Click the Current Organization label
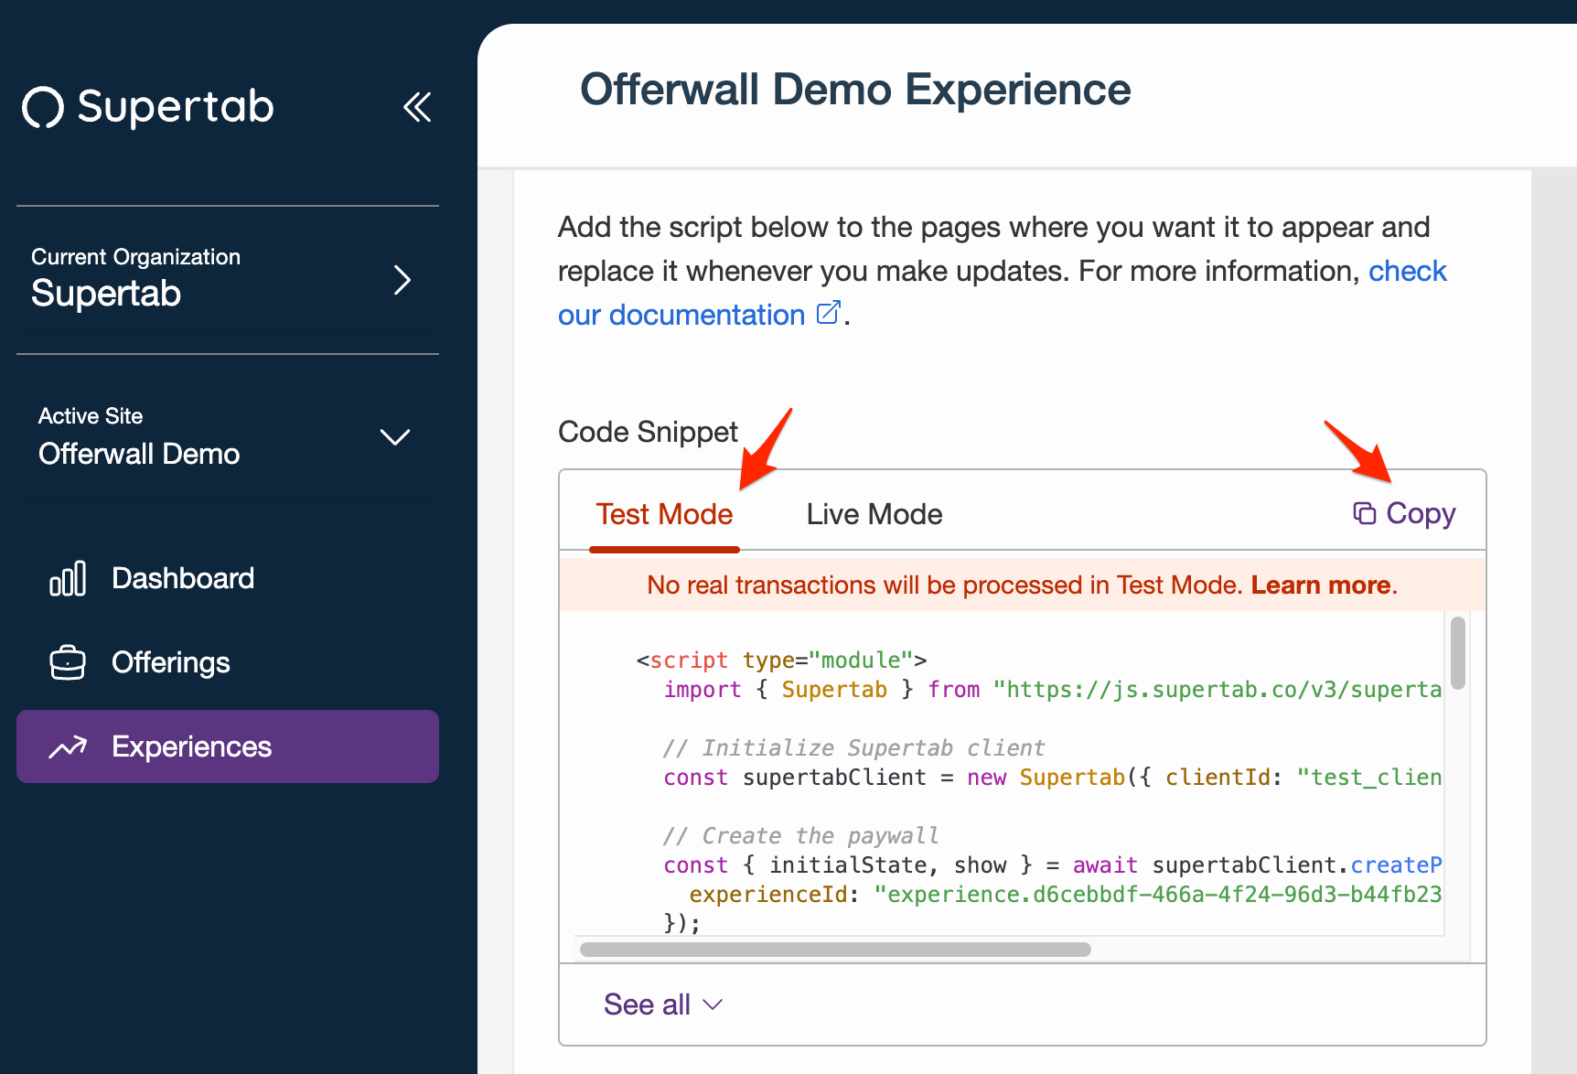The image size is (1577, 1074). pyautogui.click(x=135, y=257)
